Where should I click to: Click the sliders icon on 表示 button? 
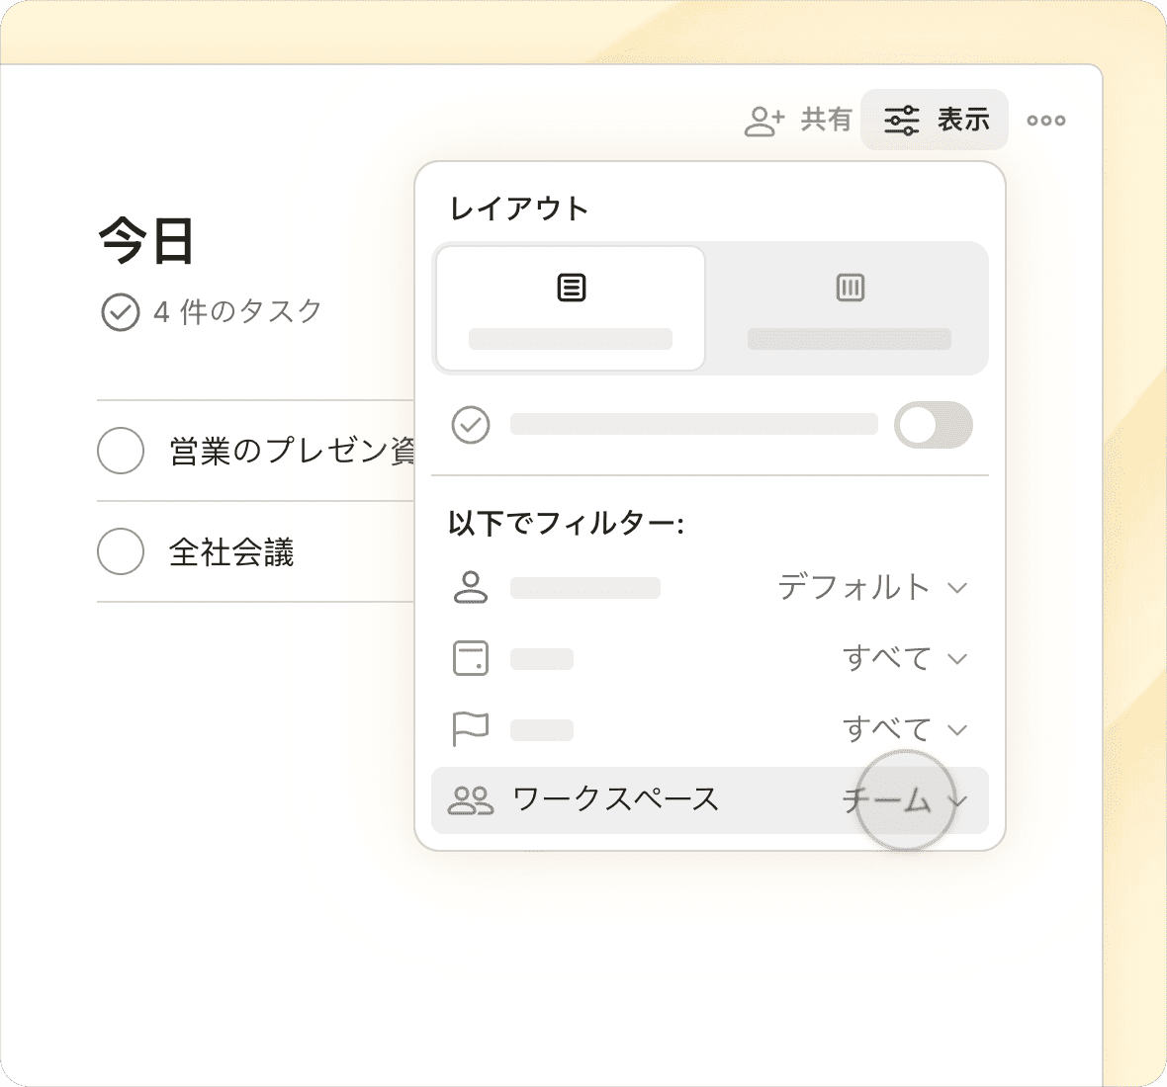pos(901,121)
